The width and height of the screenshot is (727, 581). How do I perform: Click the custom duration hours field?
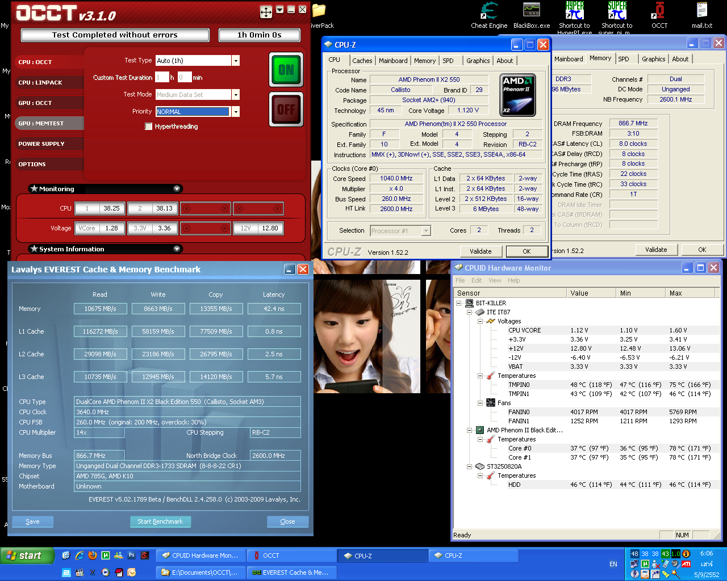[162, 77]
